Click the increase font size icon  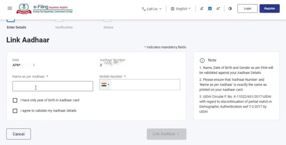click(x=218, y=9)
